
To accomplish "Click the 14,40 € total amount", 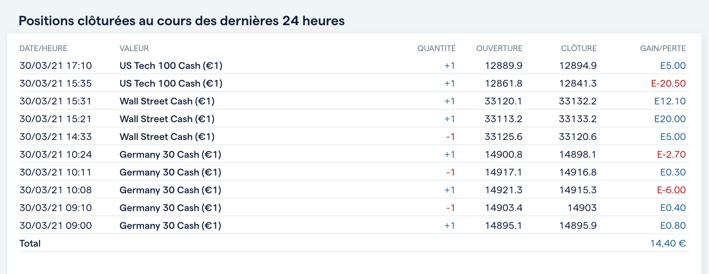I will (668, 243).
